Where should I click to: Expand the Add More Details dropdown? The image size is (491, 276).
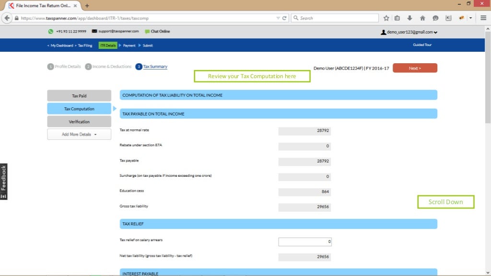click(x=79, y=134)
